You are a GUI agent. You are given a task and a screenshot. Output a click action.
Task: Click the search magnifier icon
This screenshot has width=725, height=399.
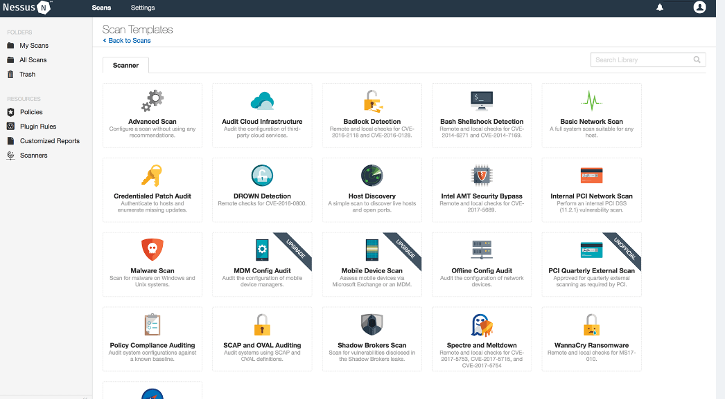click(697, 59)
